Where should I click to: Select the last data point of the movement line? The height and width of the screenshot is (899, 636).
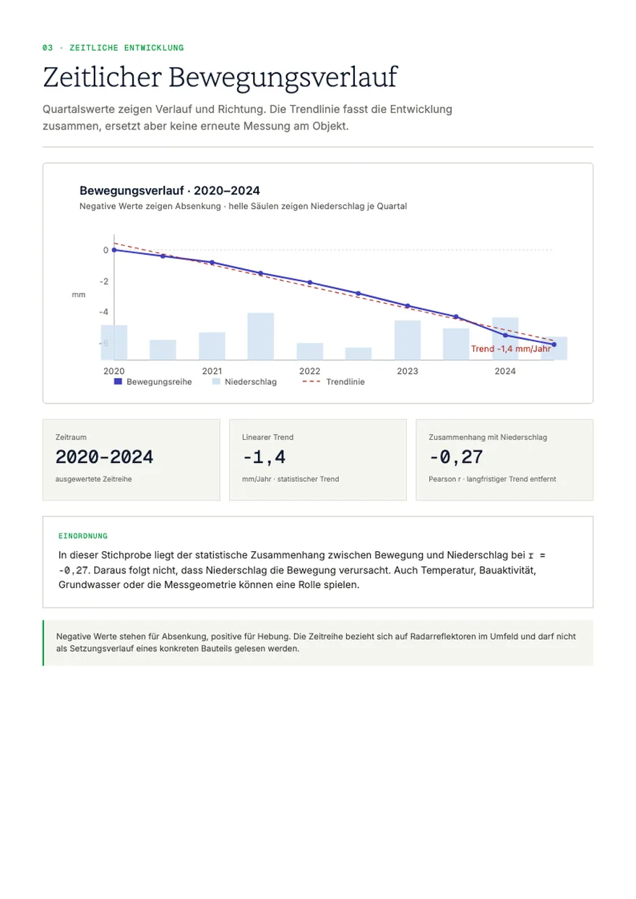[554, 344]
